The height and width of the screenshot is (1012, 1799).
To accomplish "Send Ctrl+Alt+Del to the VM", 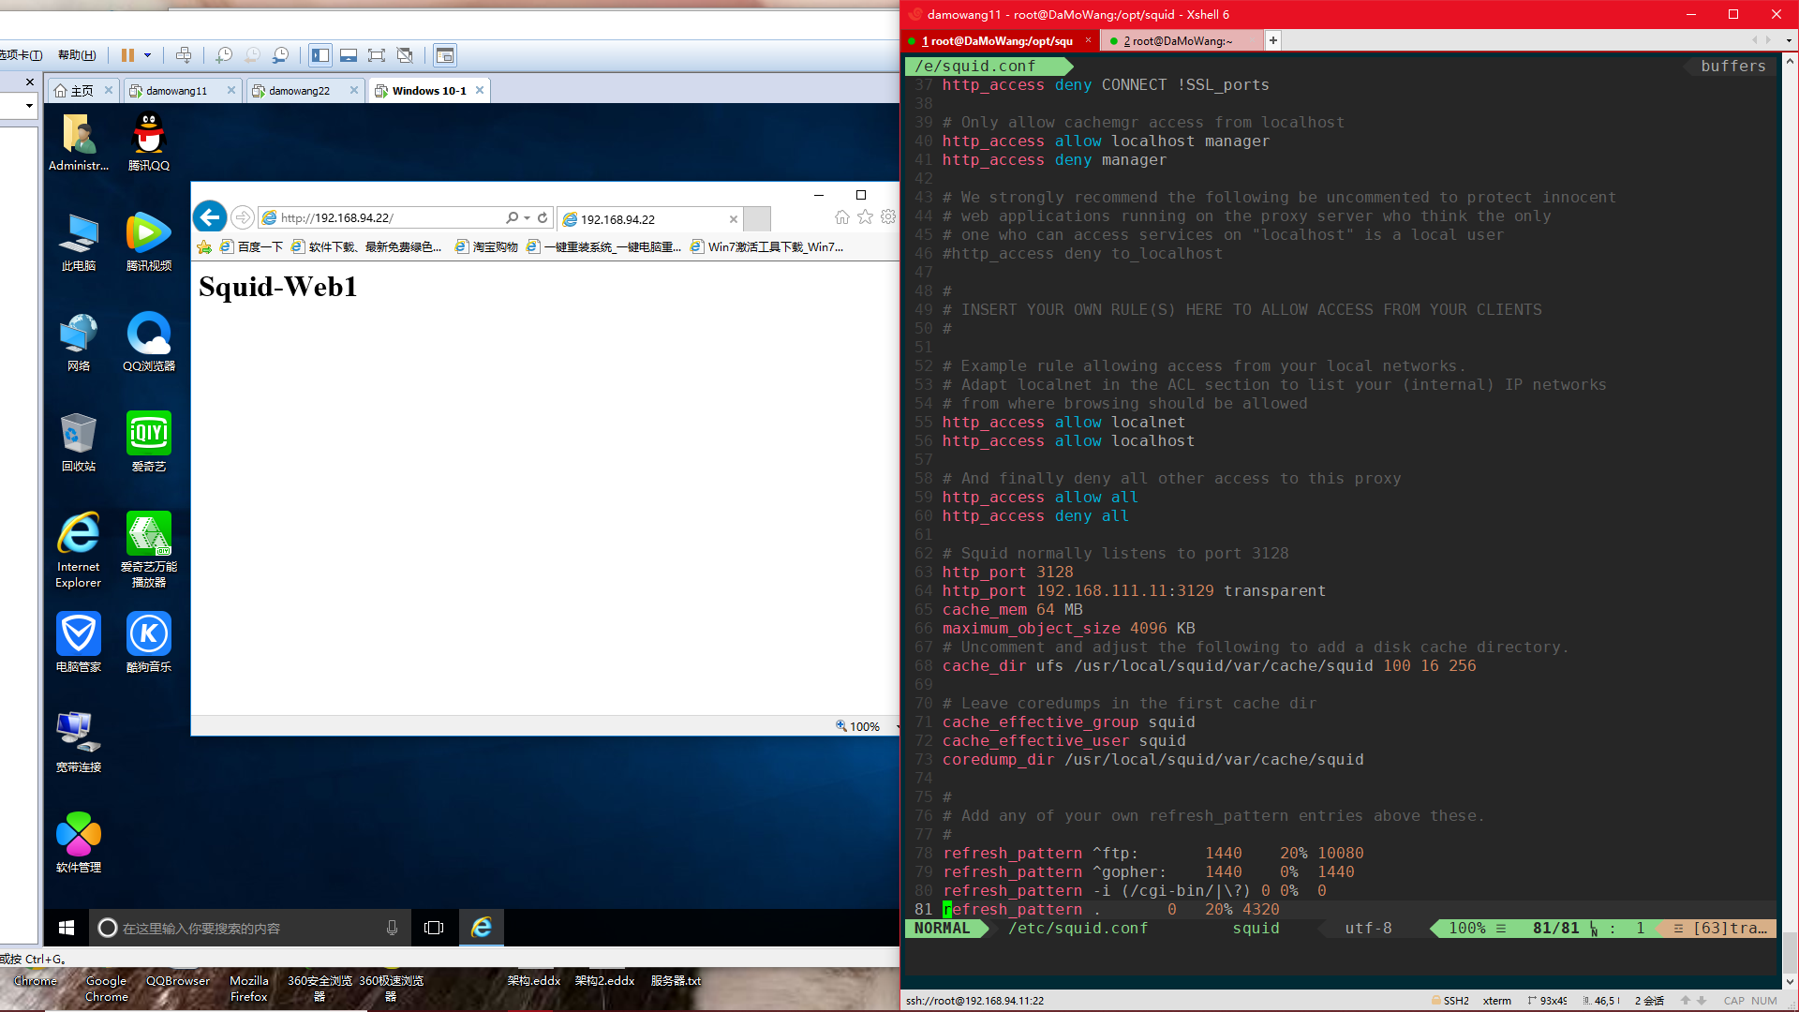I will 184,55.
